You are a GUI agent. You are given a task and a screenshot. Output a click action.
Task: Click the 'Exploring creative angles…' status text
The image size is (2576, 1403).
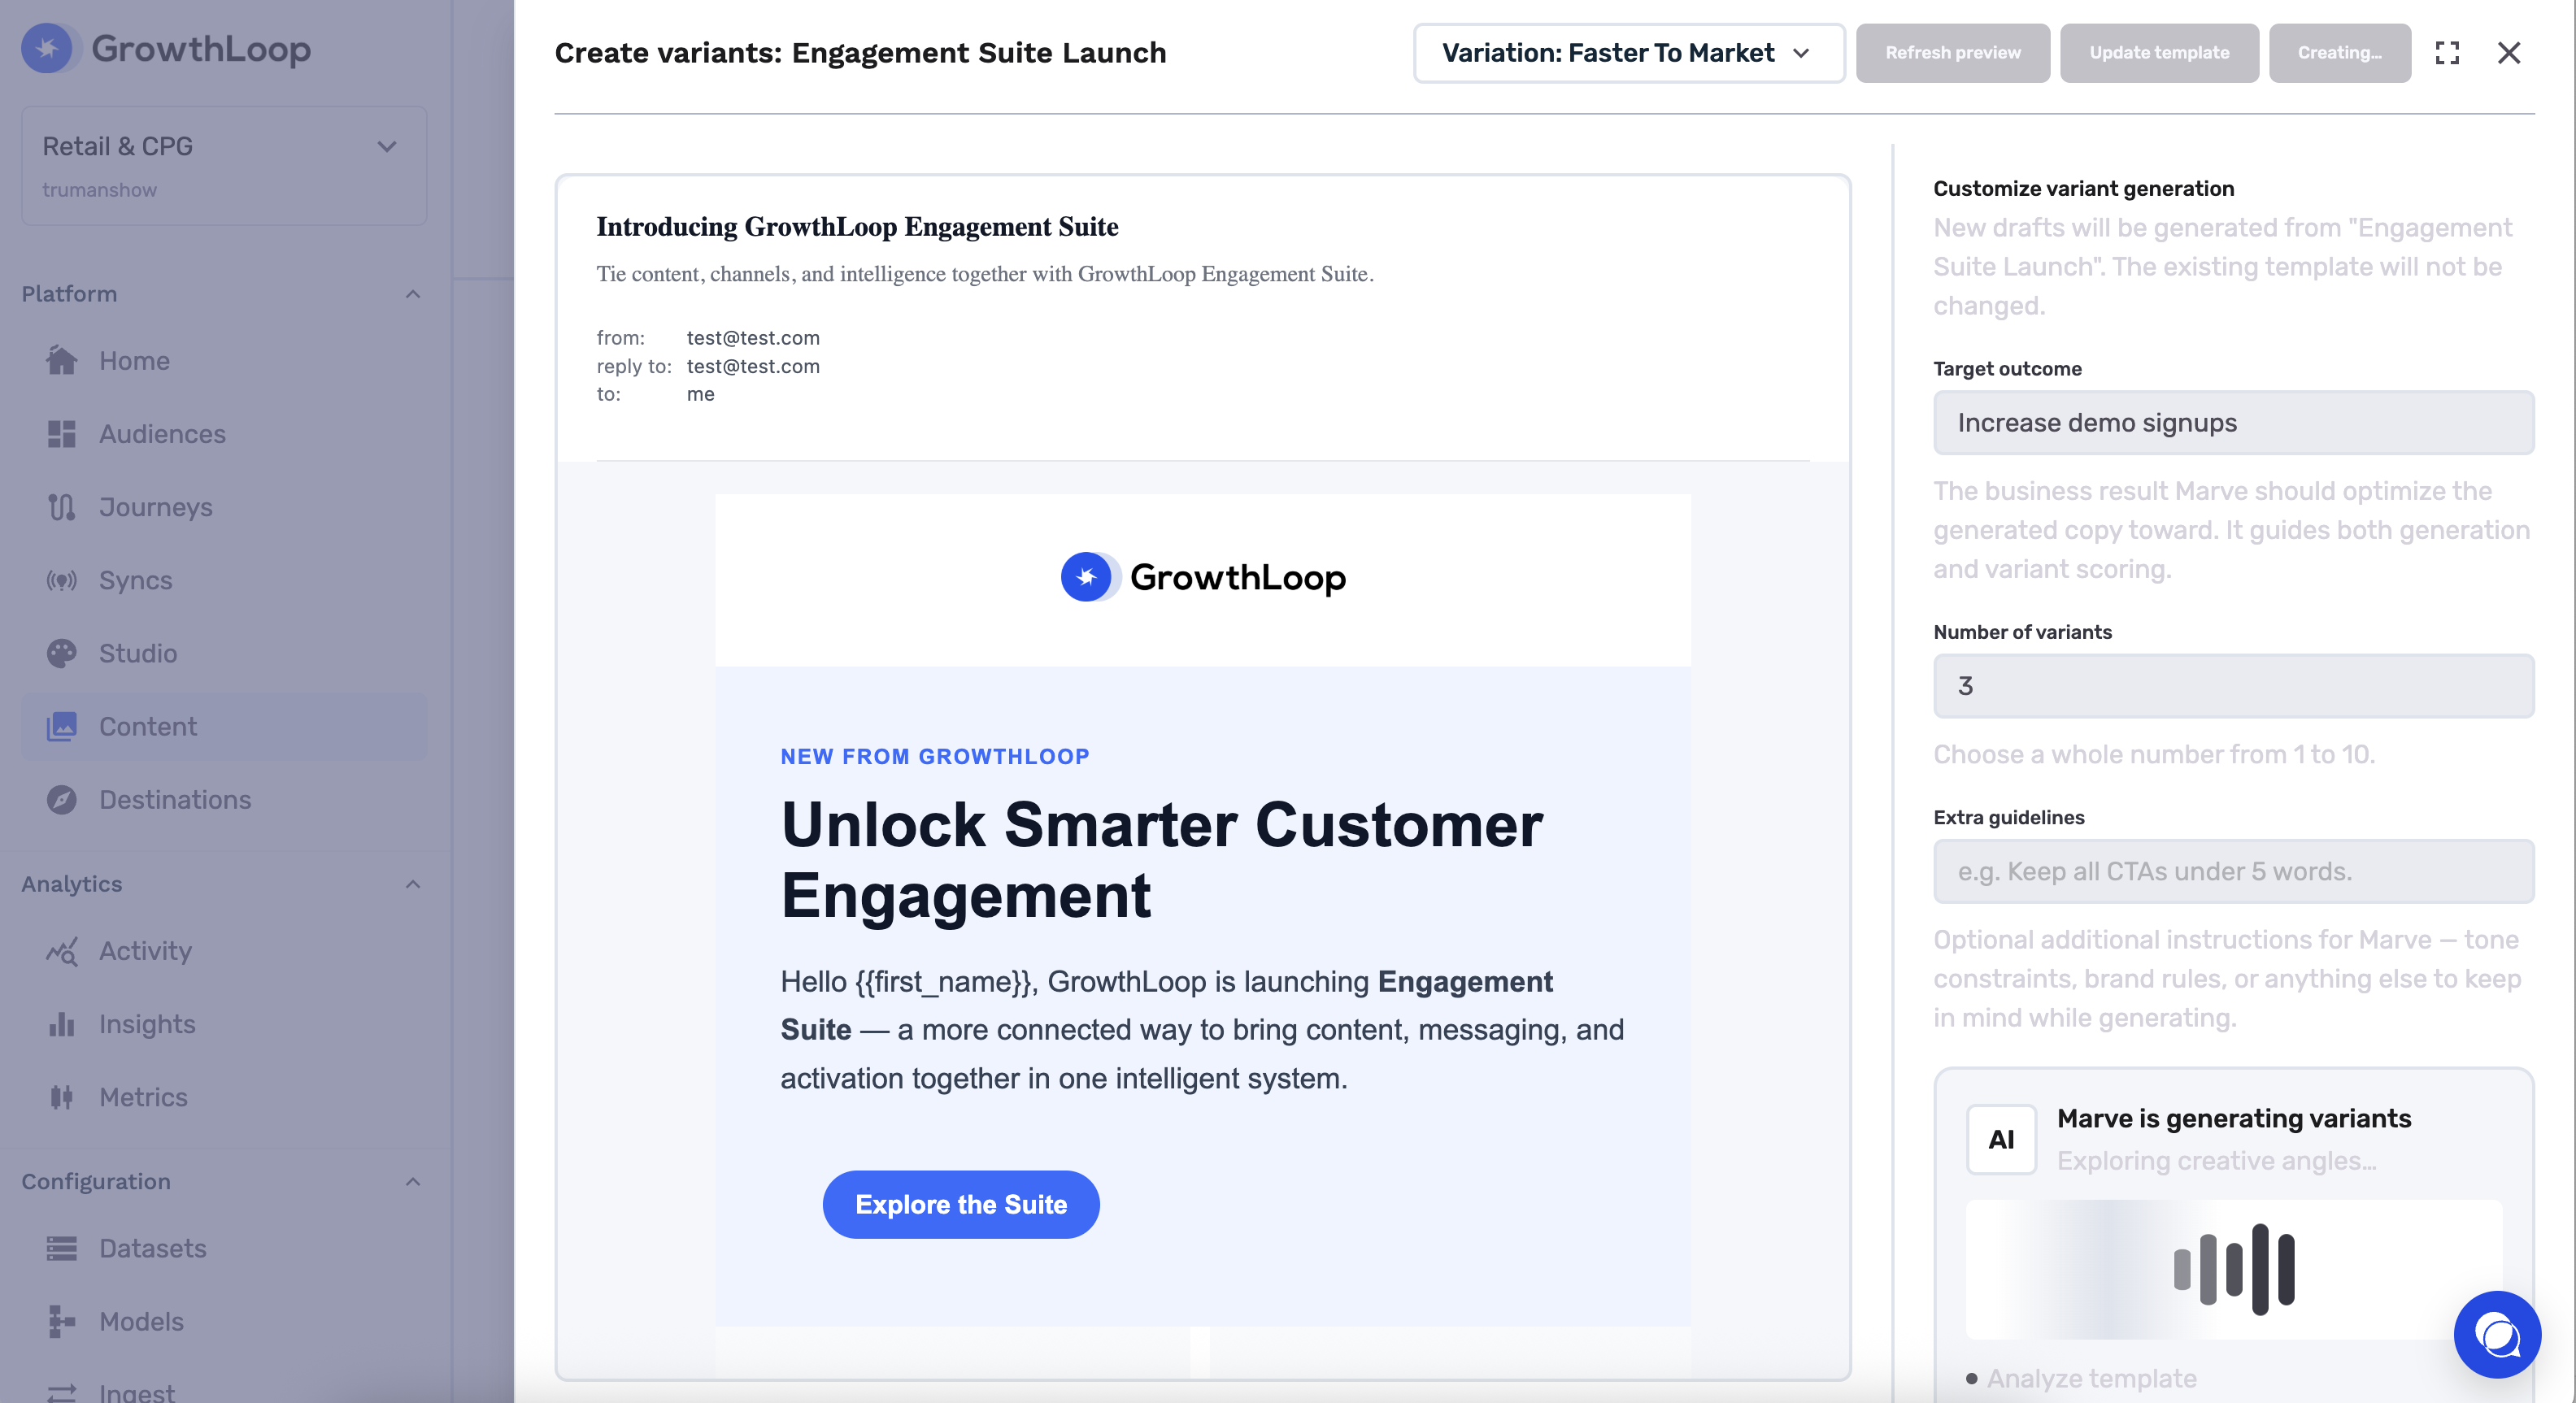pyautogui.click(x=2216, y=1161)
